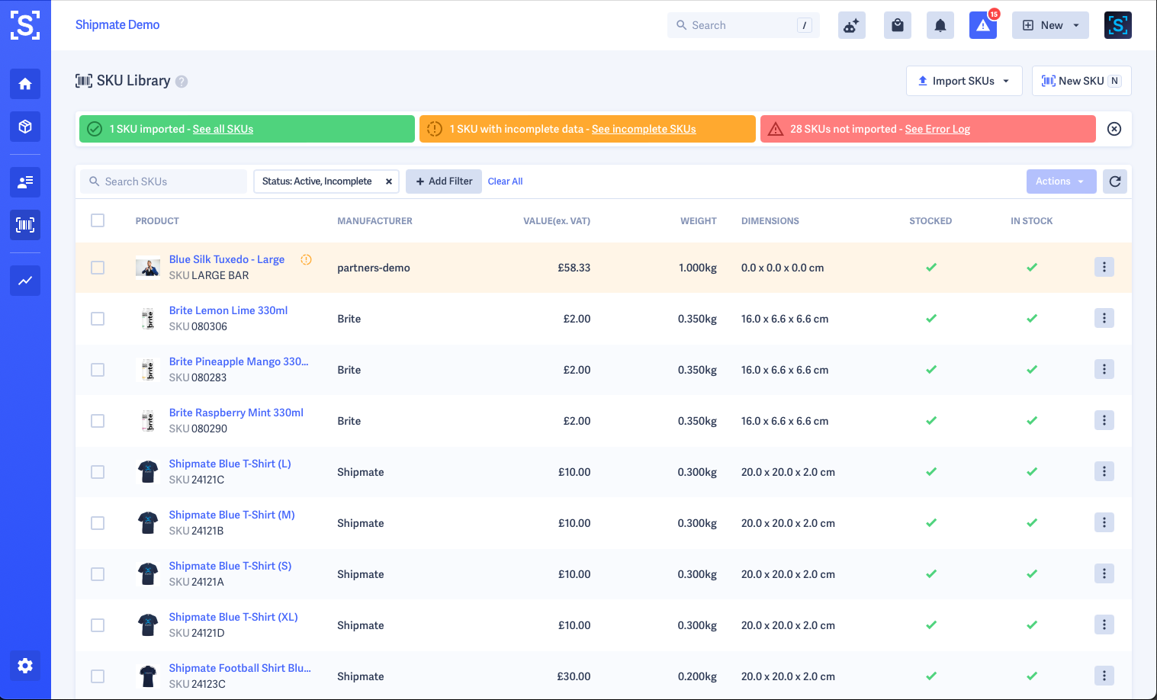The width and height of the screenshot is (1157, 700).
Task: Remove the Status: Active, Incomplete filter
Action: pos(389,181)
